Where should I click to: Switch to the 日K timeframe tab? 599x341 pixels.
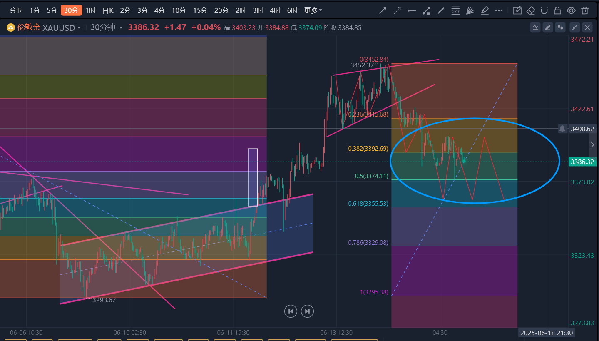click(108, 10)
